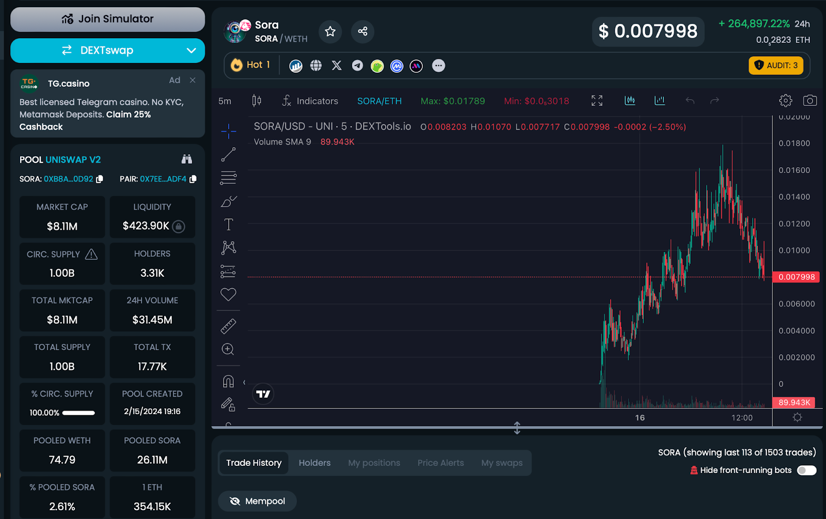This screenshot has height=519, width=826.
Task: Open the Trade History tab
Action: (253, 463)
